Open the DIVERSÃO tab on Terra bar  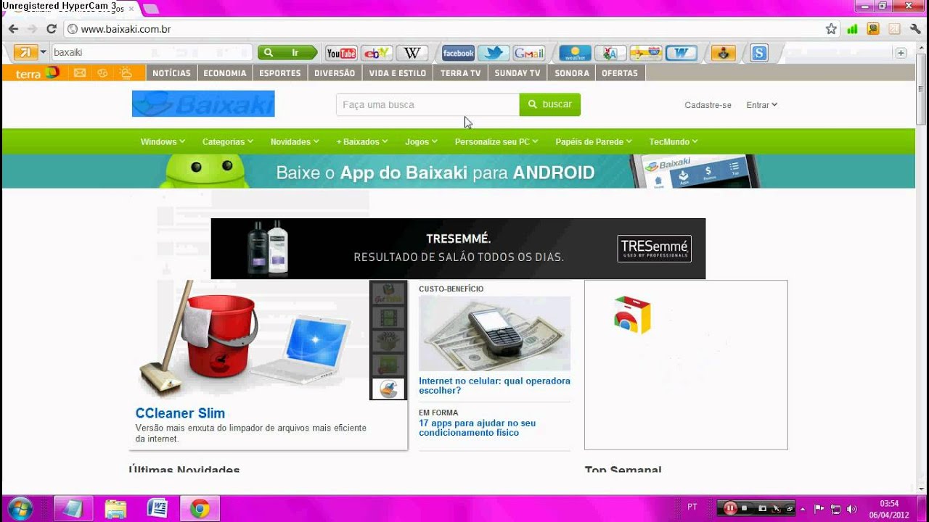[335, 73]
